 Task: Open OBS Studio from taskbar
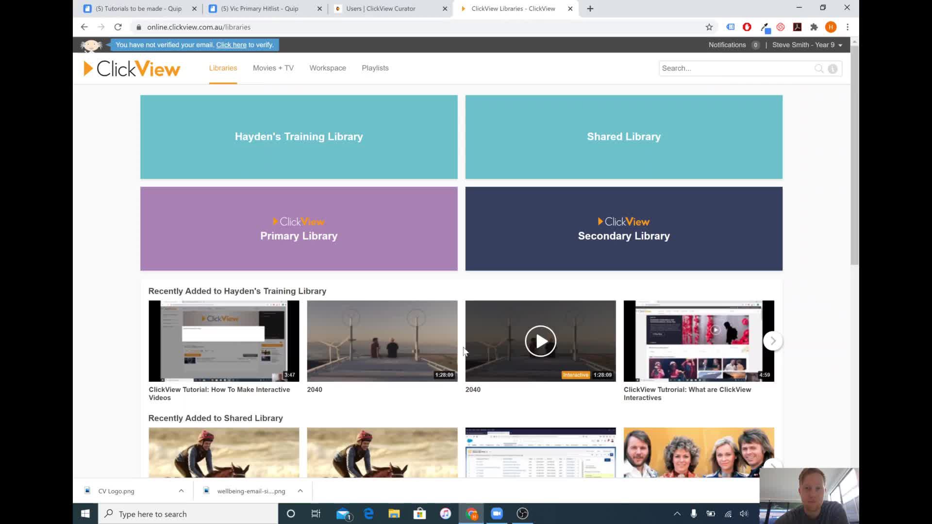[522, 514]
